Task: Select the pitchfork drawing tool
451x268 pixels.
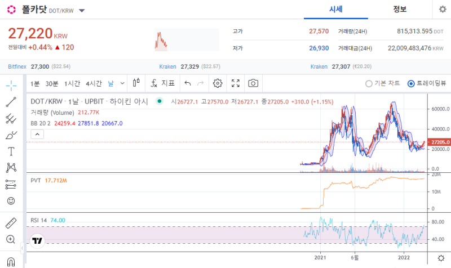Action: pos(11,118)
